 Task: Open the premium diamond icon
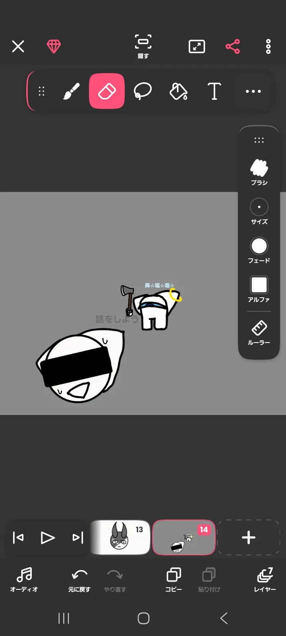click(54, 47)
